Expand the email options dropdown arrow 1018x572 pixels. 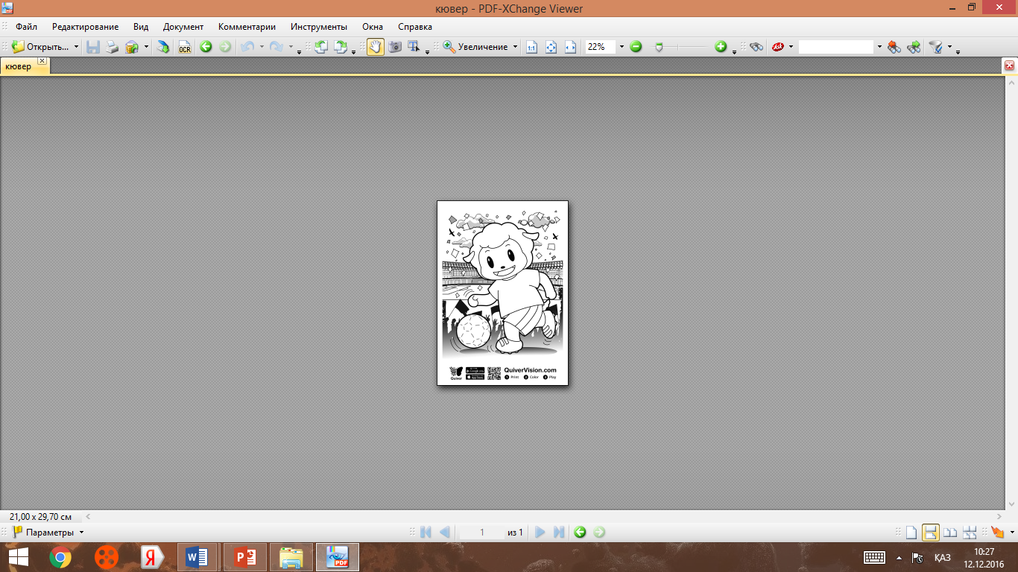pos(146,47)
